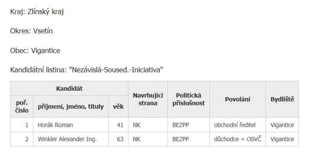
Task: Click the 'Povolání' column header
Action: pos(237,99)
